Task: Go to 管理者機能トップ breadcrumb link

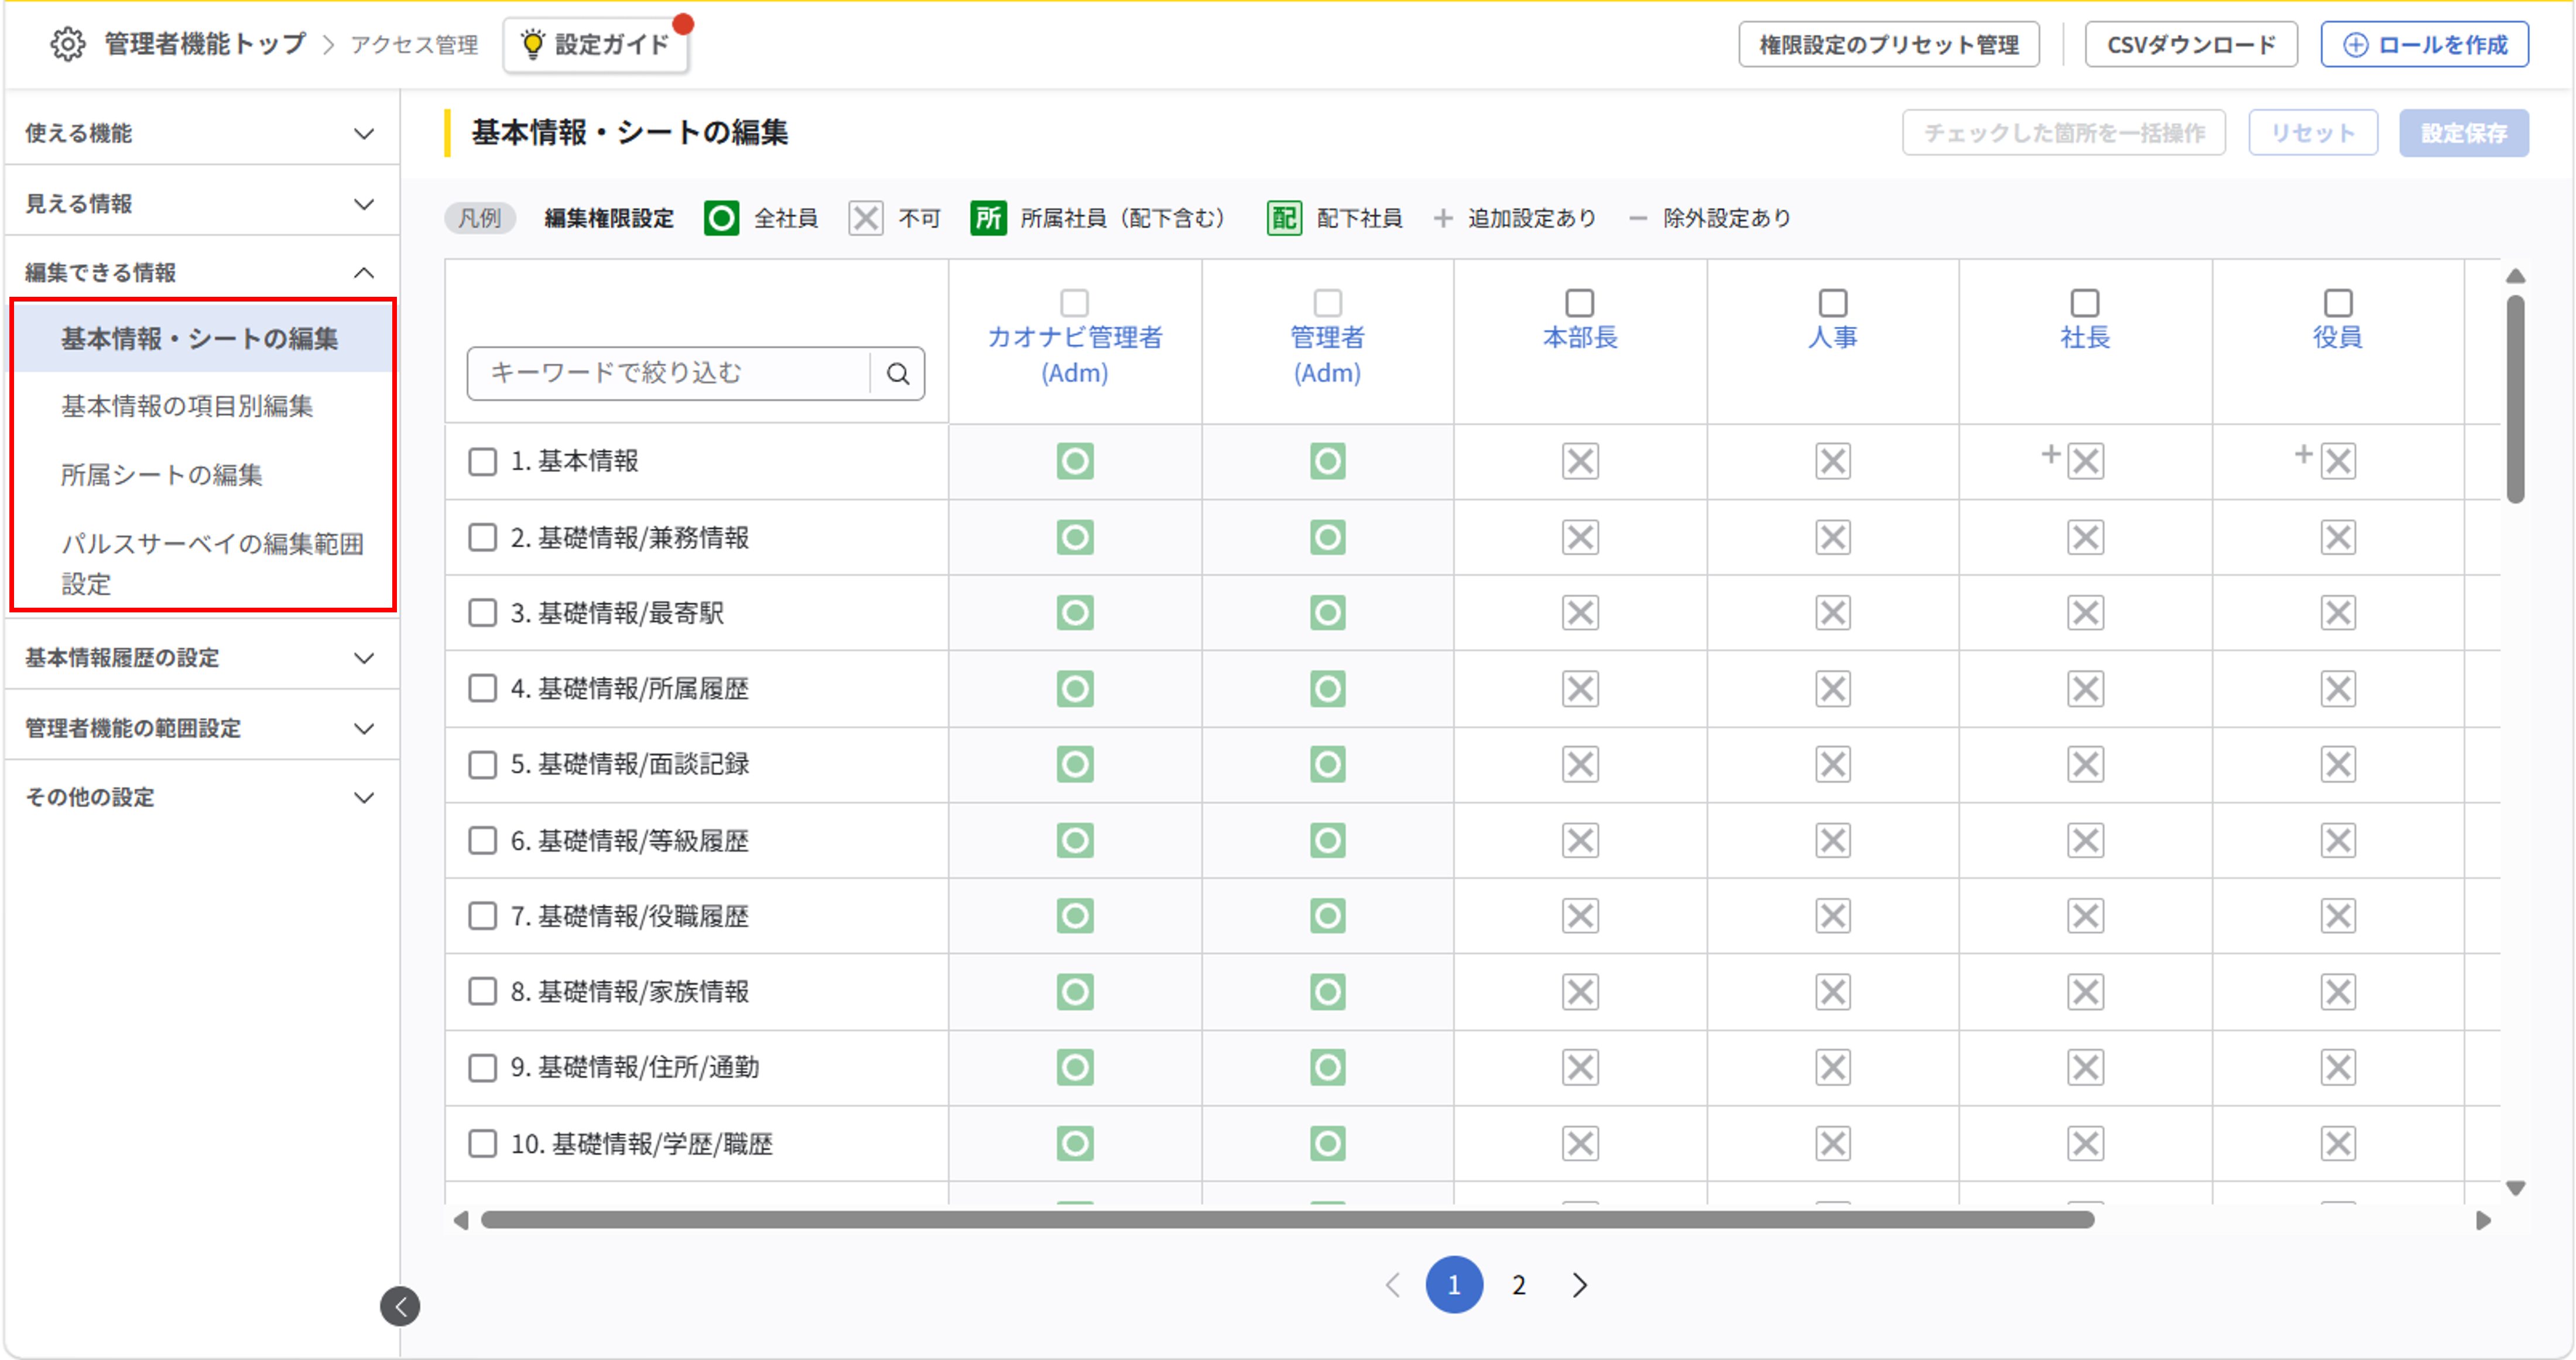Action: pos(205,44)
